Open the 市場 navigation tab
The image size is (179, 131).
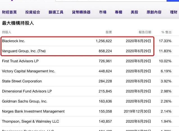[x=103, y=12]
